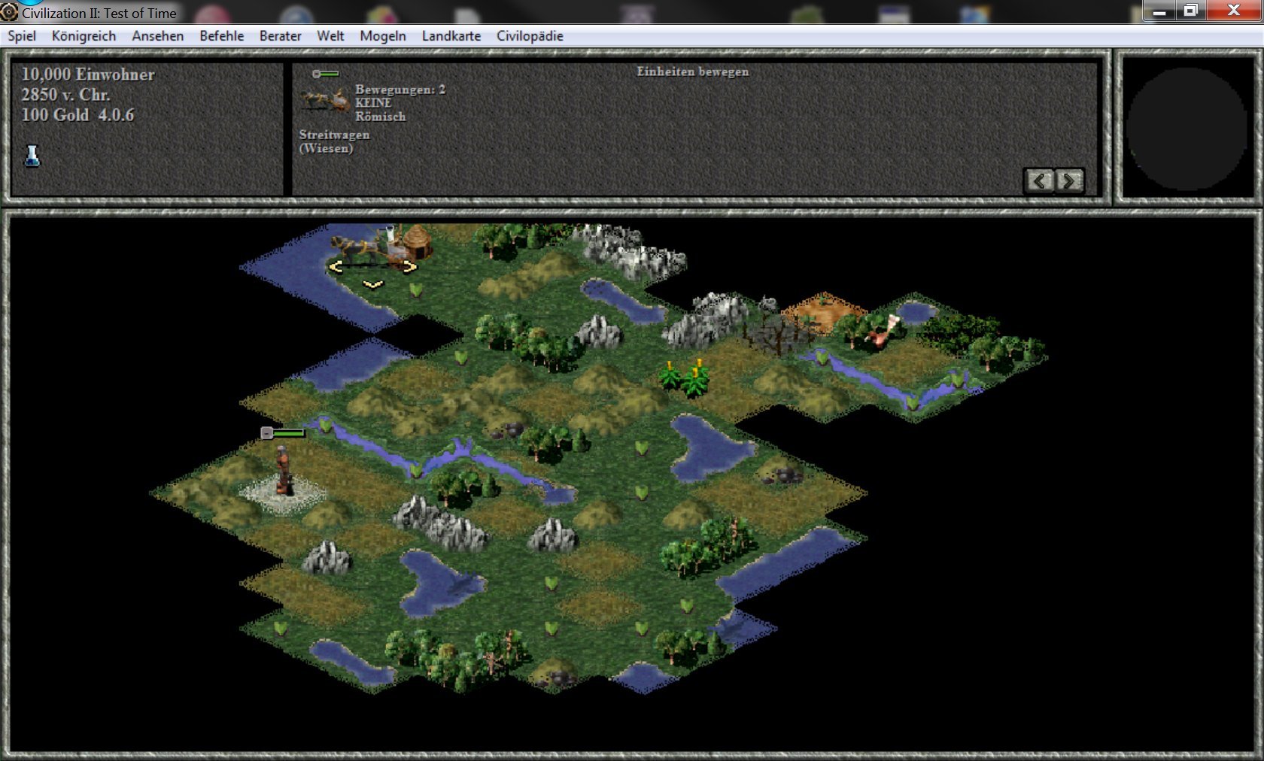Open the Ansehen menu
This screenshot has height=761, width=1264.
tap(157, 36)
